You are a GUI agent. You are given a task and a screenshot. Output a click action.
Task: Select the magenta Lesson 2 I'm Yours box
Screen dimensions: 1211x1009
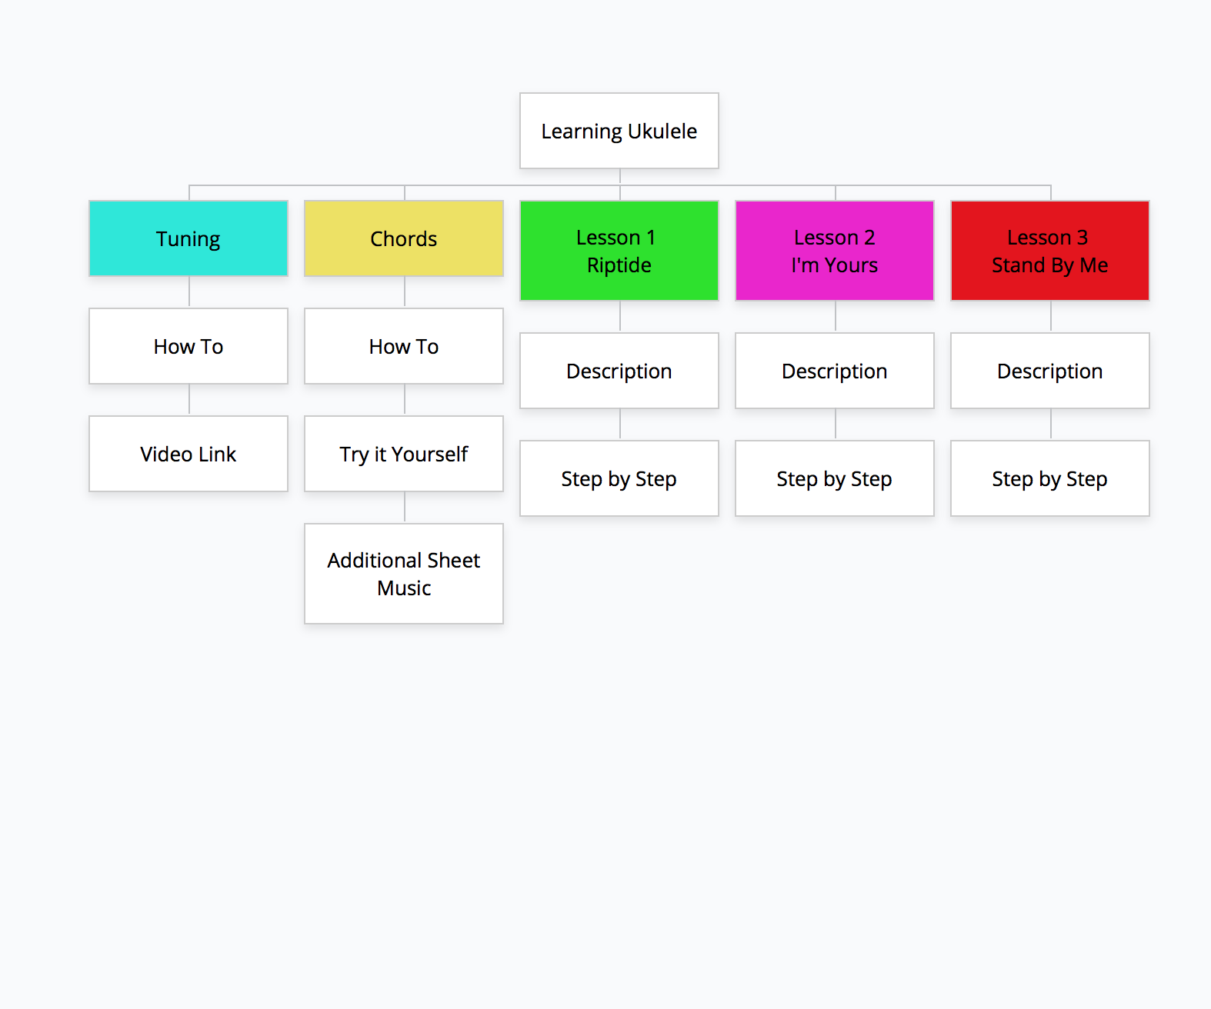coord(834,251)
